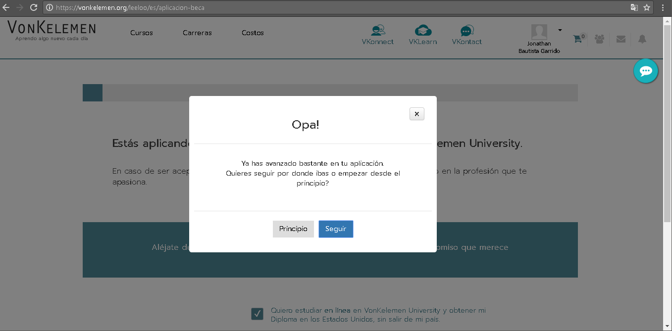Open VKLearn graduation cloud icon
672x331 pixels.
(x=422, y=31)
